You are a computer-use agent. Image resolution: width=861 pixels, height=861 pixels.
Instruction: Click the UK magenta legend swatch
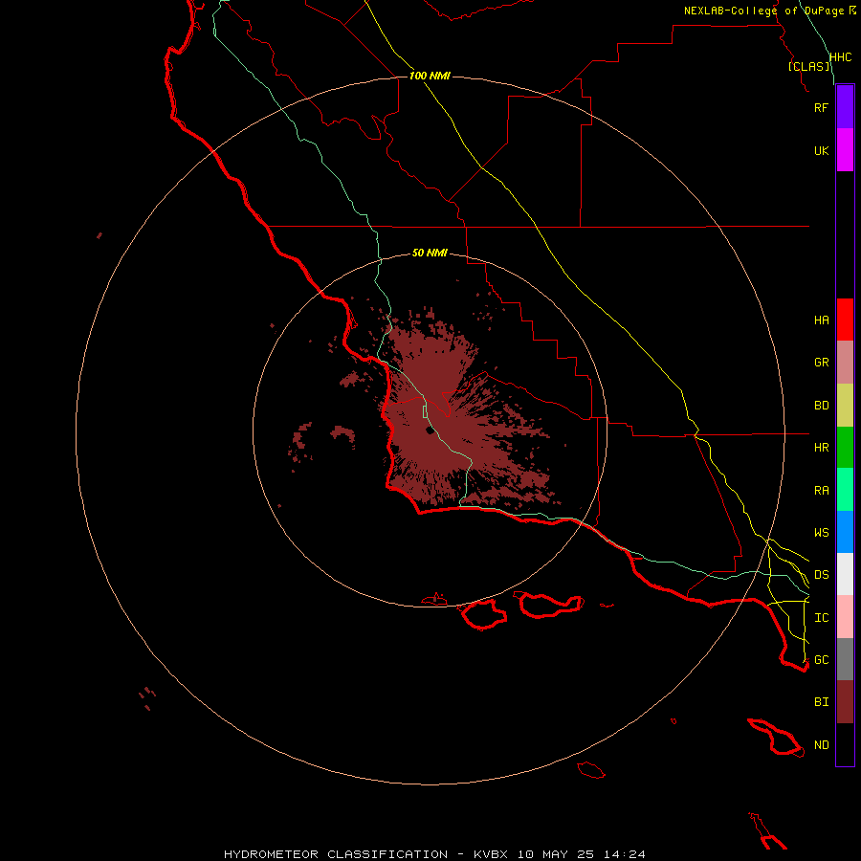pyautogui.click(x=845, y=150)
